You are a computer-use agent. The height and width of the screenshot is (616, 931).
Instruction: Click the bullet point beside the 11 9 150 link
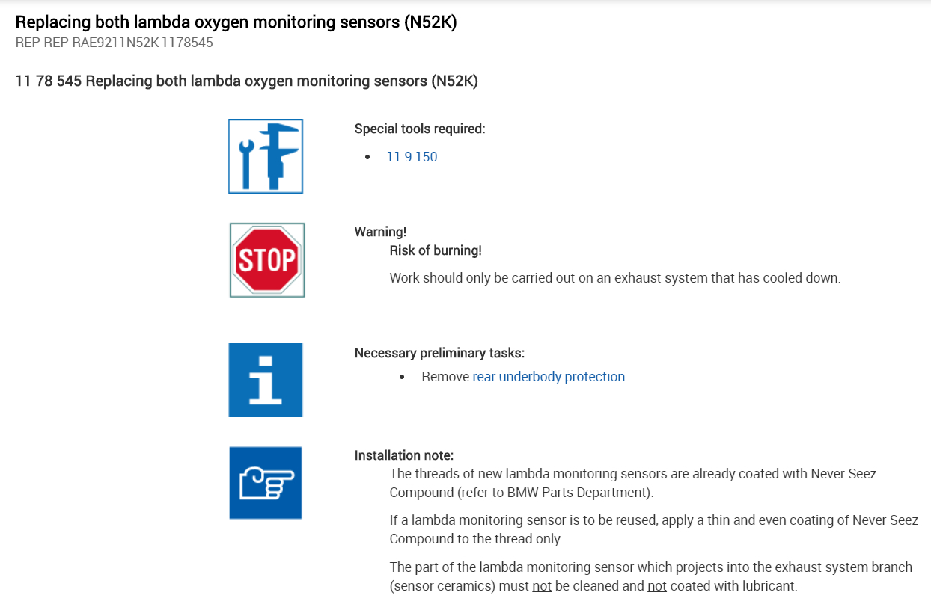367,157
